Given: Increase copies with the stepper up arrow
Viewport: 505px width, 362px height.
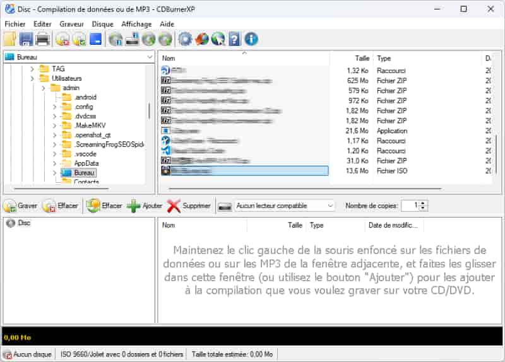Looking at the screenshot, I should coord(423,203).
